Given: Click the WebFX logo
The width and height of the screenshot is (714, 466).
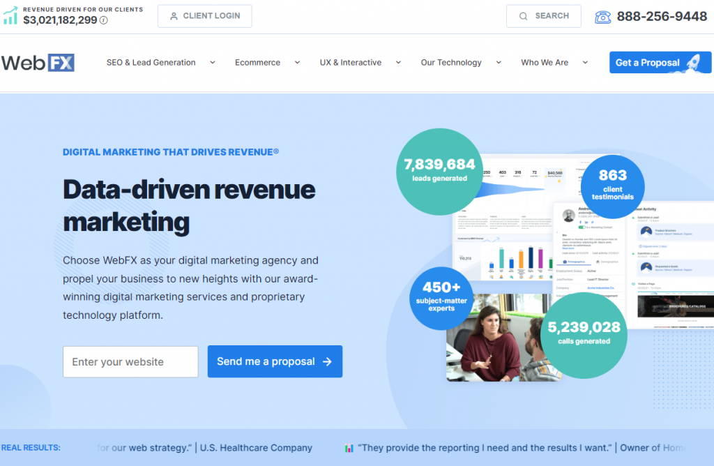Looking at the screenshot, I should [38, 63].
